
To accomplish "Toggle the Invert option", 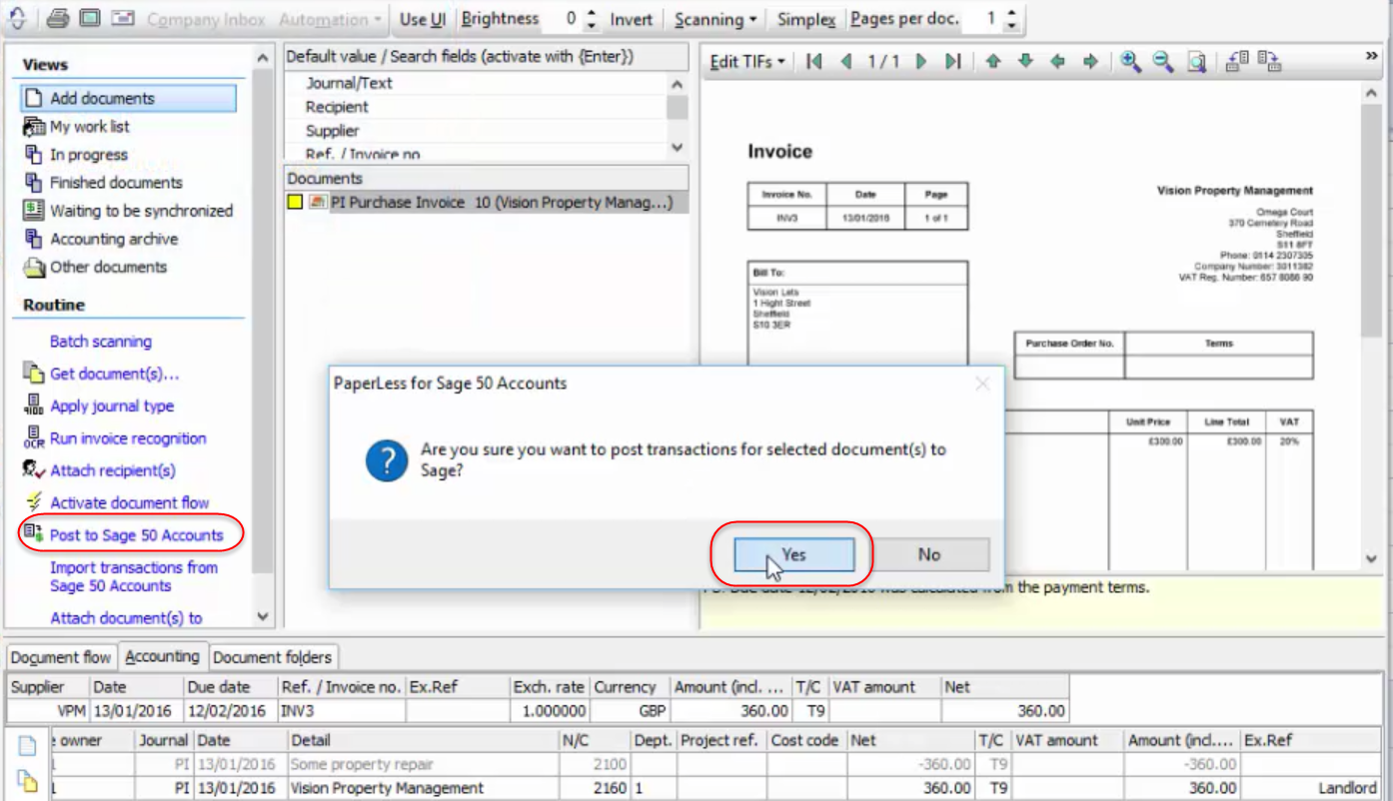I will pyautogui.click(x=632, y=19).
